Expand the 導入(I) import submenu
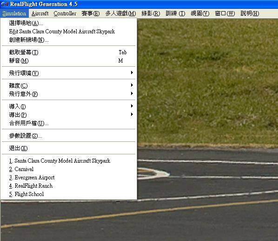Screen dimensions: 278x241 coord(69,106)
